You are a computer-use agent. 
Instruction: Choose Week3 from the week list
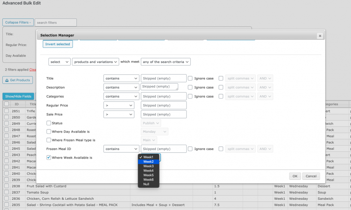pyautogui.click(x=149, y=166)
